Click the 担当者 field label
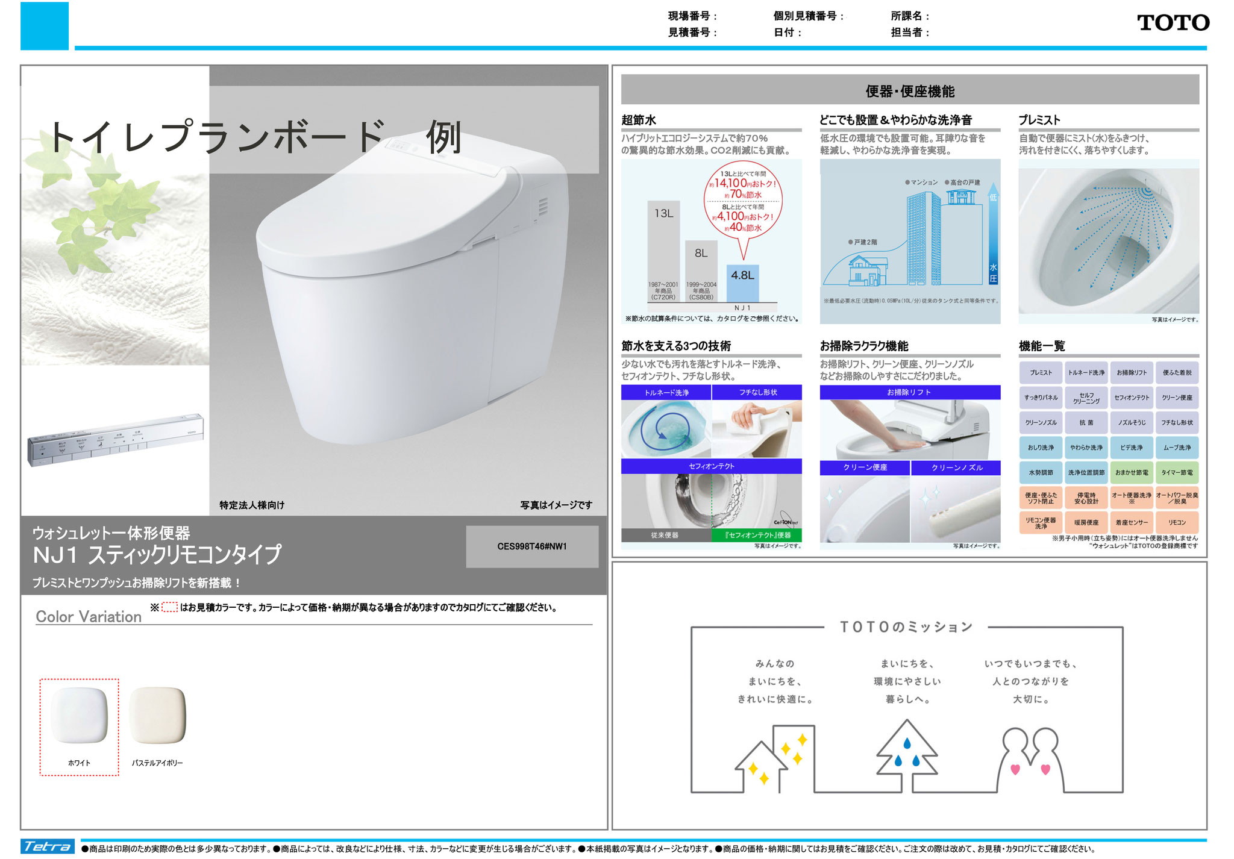The height and width of the screenshot is (859, 1234). pos(910,33)
